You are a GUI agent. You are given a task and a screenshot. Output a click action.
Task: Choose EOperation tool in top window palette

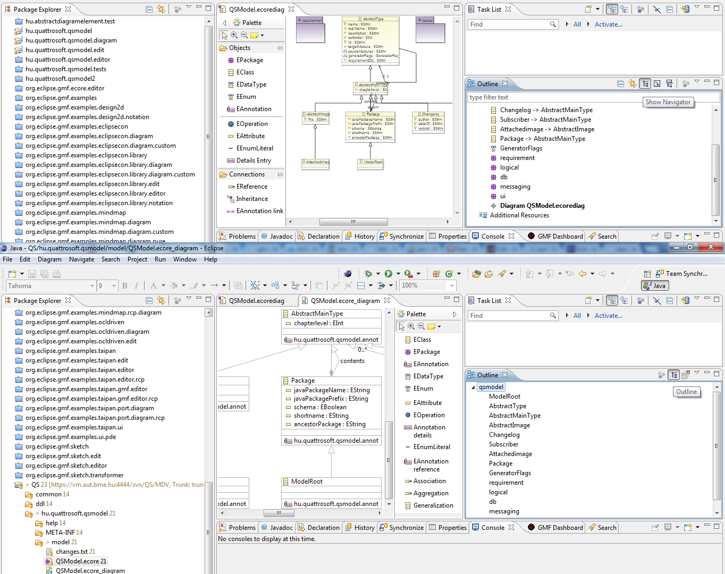tap(247, 124)
